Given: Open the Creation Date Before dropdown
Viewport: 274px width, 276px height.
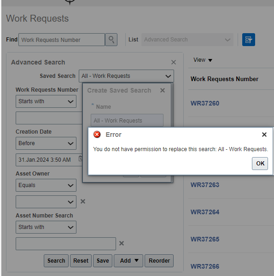Looking at the screenshot, I should 46,143.
